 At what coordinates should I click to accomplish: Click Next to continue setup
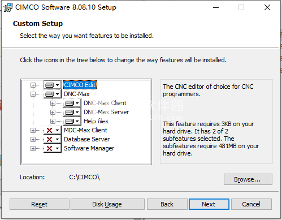click(x=209, y=204)
